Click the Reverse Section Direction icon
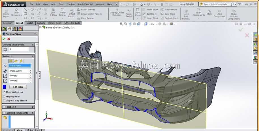The width and height of the screenshot is (259, 131). point(5,66)
